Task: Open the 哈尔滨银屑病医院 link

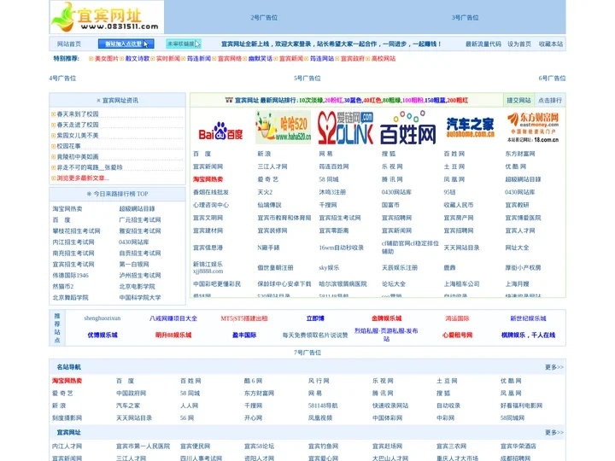Action: (x=343, y=283)
